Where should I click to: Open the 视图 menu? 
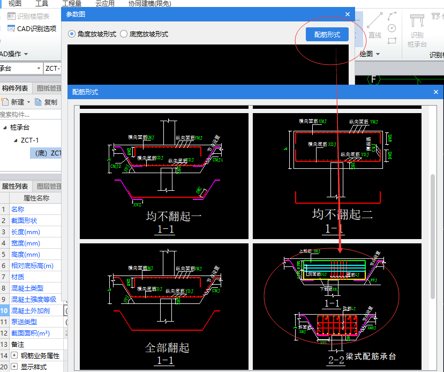pyautogui.click(x=14, y=3)
